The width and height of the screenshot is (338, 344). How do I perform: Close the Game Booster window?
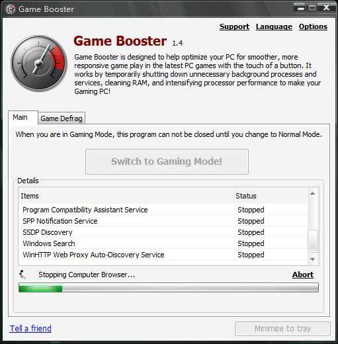click(326, 8)
